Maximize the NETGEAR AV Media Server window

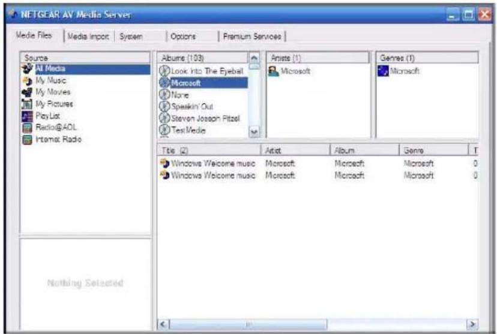469,14
